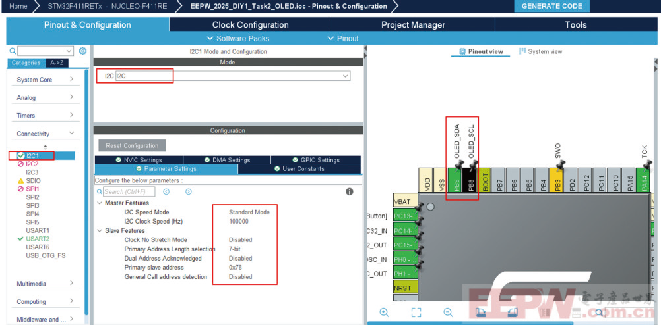The height and width of the screenshot is (325, 661).
Task: Open the GPIO Settings tab
Action: [x=316, y=160]
